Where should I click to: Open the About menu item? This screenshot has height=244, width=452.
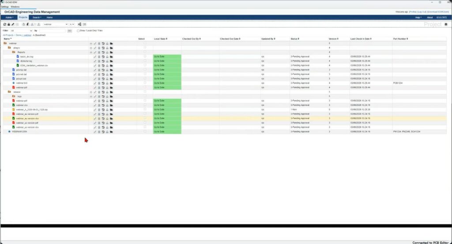coord(430,18)
